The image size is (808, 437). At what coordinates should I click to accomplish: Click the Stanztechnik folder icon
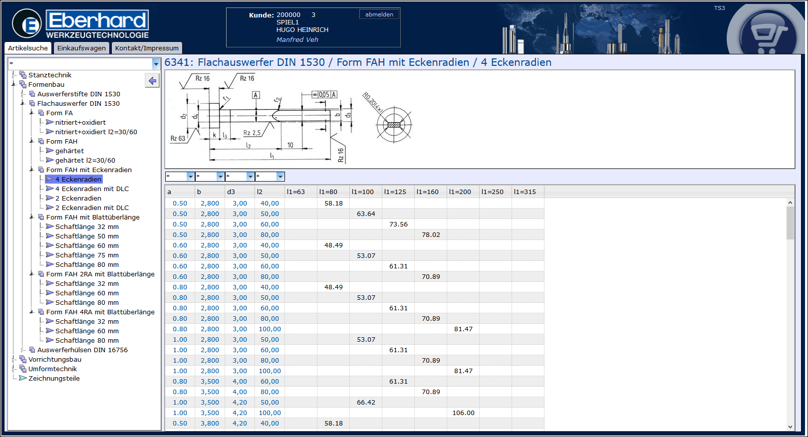click(x=22, y=75)
